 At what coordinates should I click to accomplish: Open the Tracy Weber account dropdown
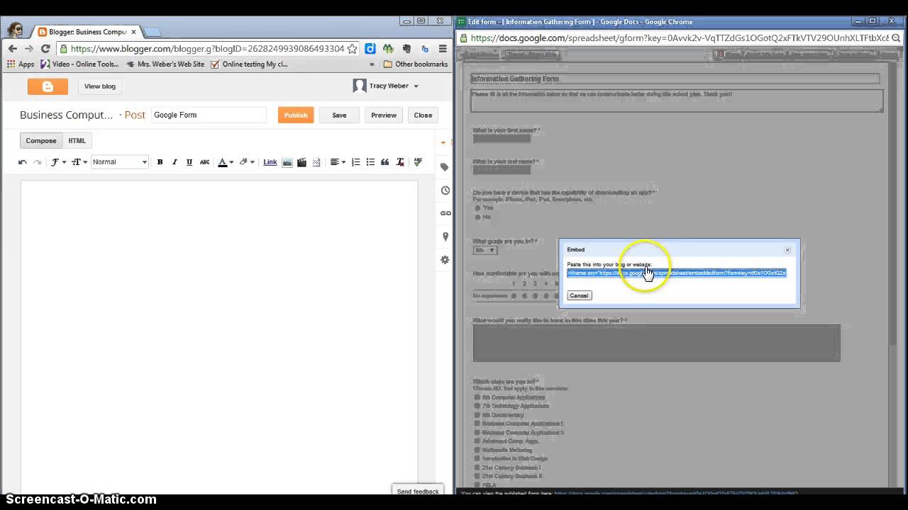coord(385,86)
